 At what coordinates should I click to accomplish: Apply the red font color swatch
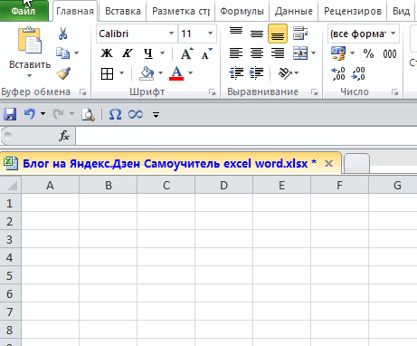176,73
